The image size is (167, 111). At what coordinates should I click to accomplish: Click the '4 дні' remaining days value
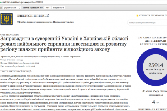point(156,102)
